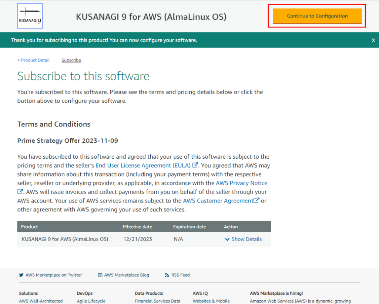Open AWS Marketplace Blog
Screen dimensions: 379x304
click(127, 275)
